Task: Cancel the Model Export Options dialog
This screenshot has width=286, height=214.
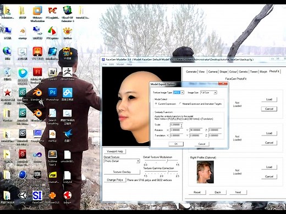Action: point(202,144)
